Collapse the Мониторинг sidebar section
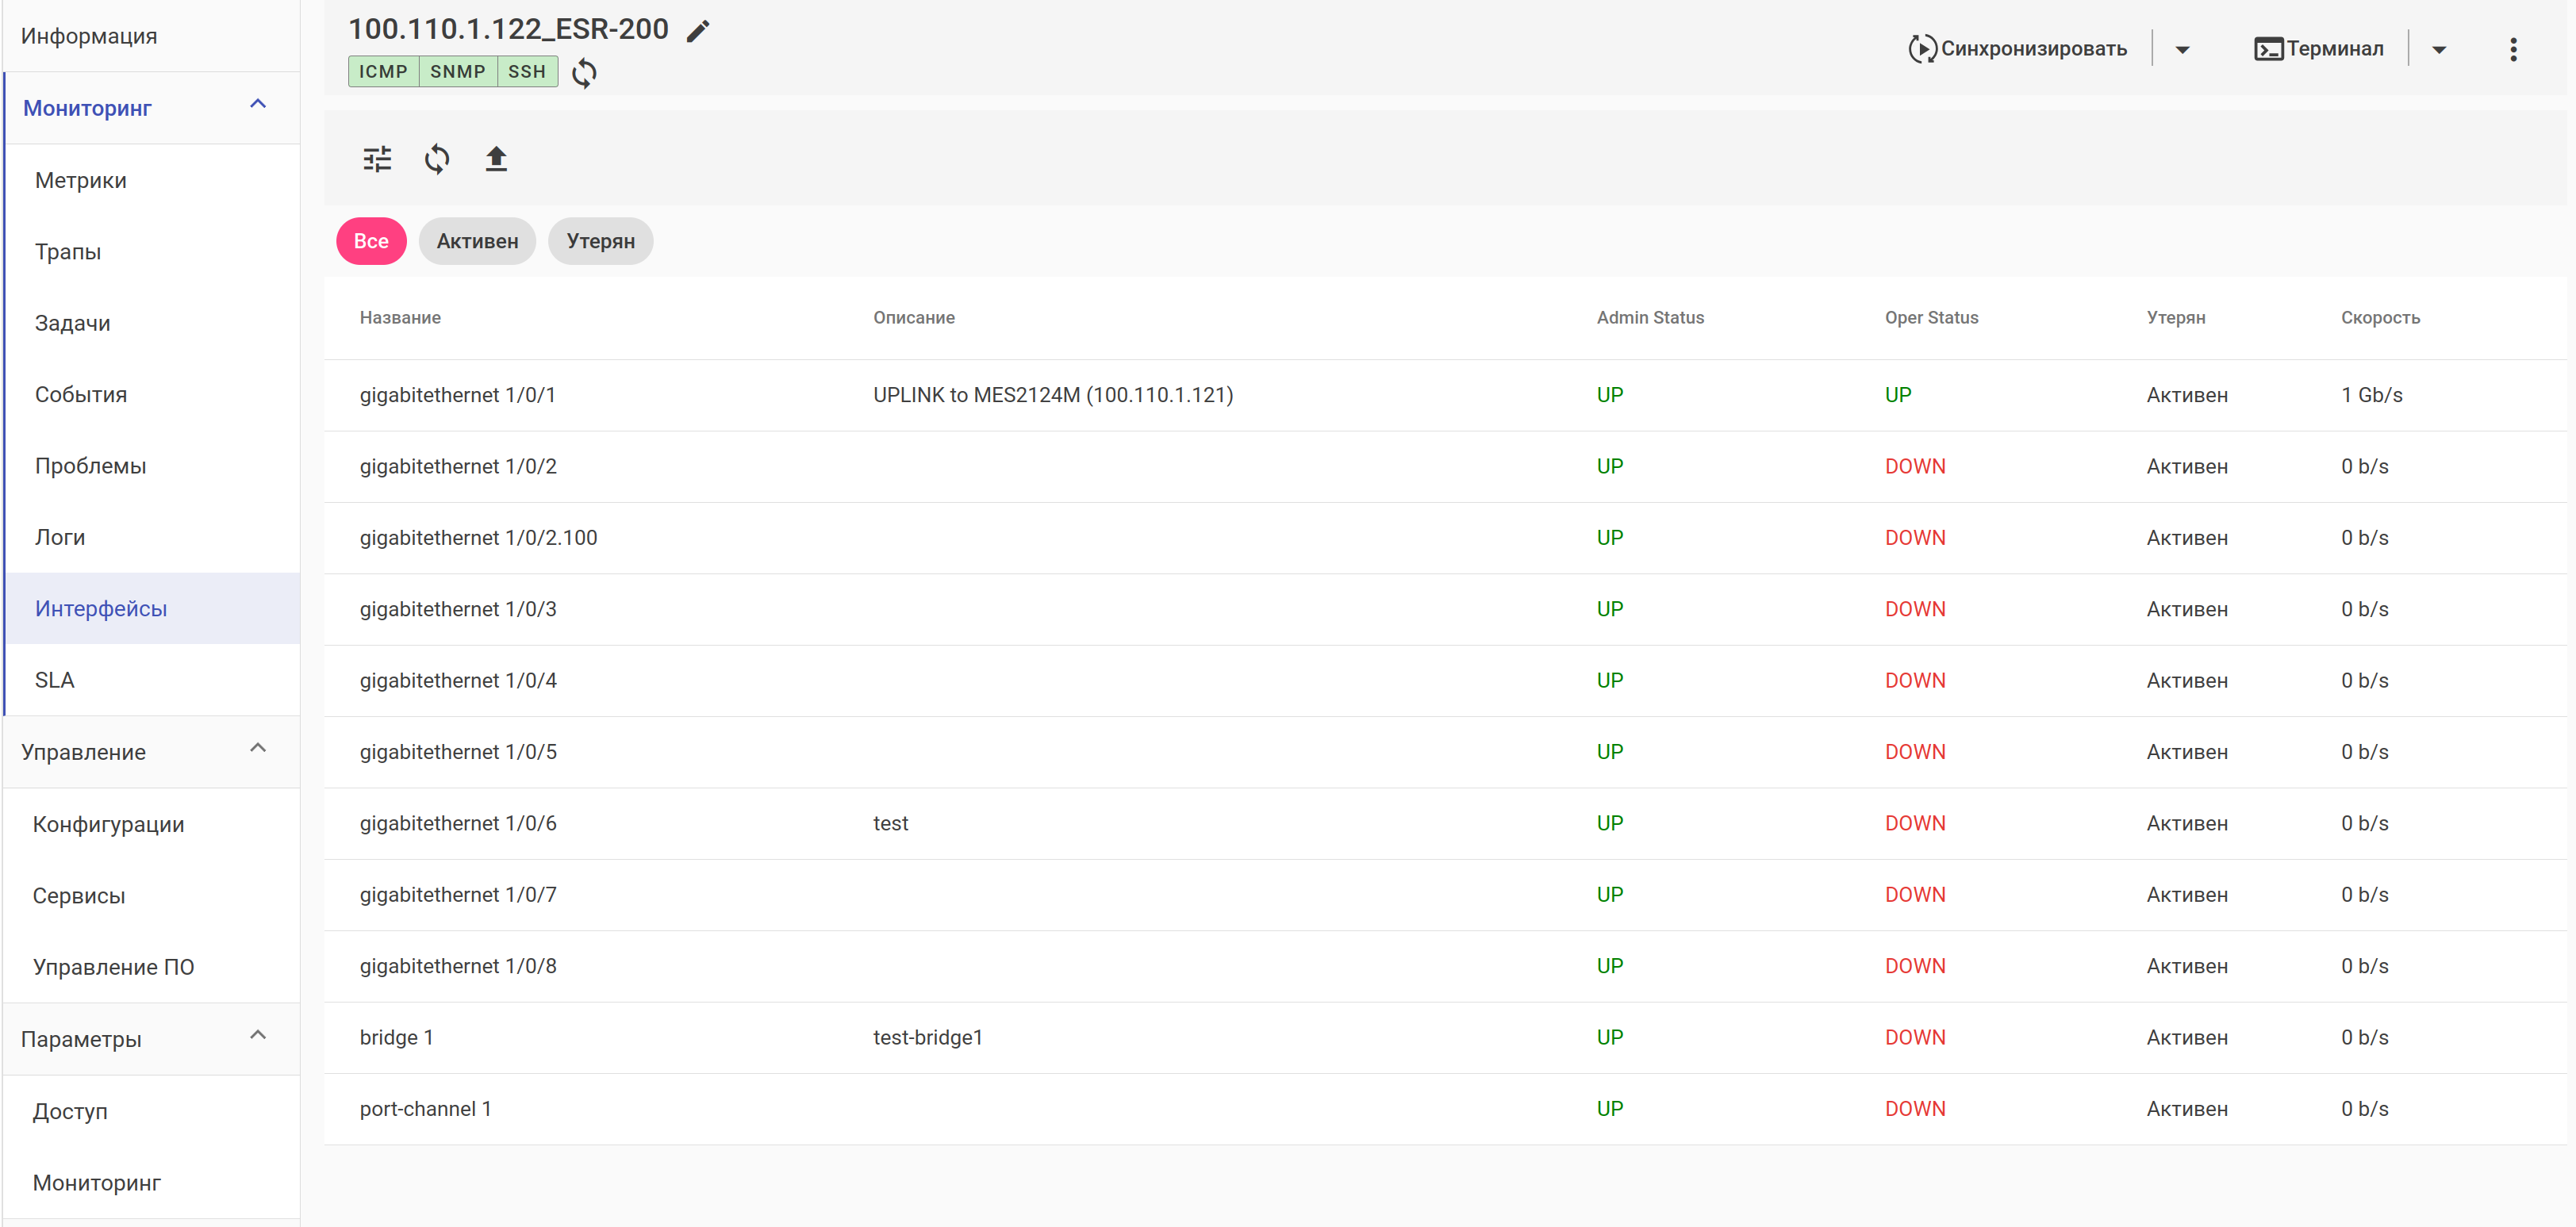The height and width of the screenshot is (1227, 2576). point(257,105)
